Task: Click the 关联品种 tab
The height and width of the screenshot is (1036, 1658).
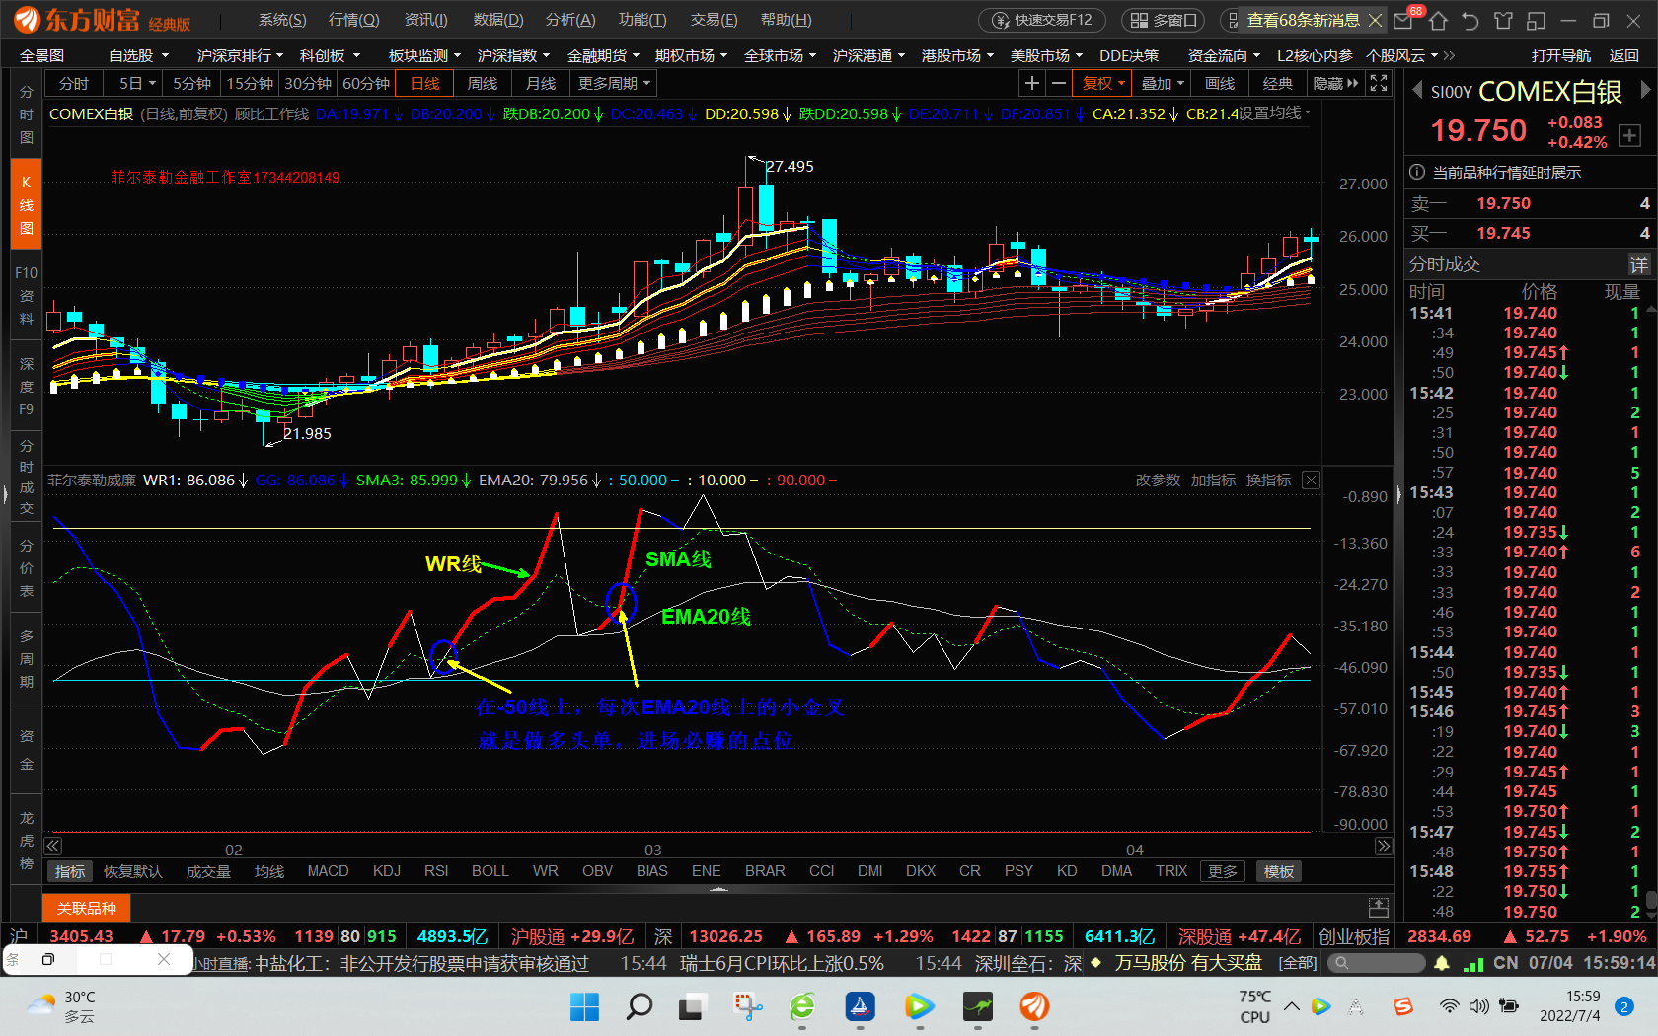Action: pos(87,908)
